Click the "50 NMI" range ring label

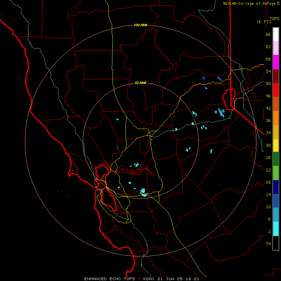tap(140, 83)
